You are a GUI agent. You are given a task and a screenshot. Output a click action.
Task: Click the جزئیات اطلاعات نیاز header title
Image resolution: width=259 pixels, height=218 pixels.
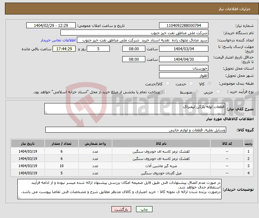tap(235, 9)
